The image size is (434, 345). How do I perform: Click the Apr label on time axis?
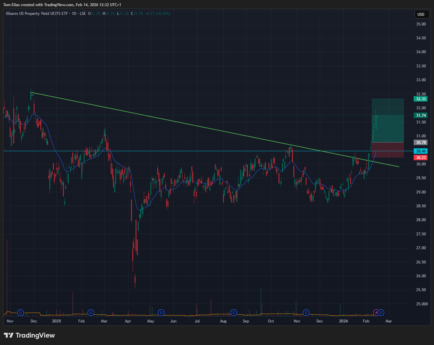128,321
